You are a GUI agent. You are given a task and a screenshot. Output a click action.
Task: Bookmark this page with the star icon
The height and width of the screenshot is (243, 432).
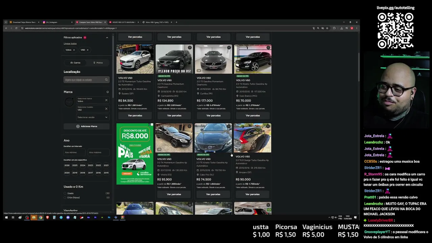pyautogui.click(x=327, y=28)
